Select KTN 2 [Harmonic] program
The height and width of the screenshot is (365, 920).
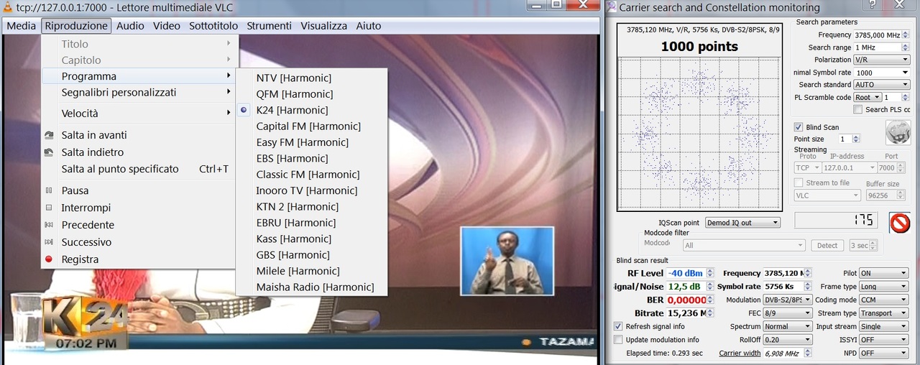(x=311, y=206)
